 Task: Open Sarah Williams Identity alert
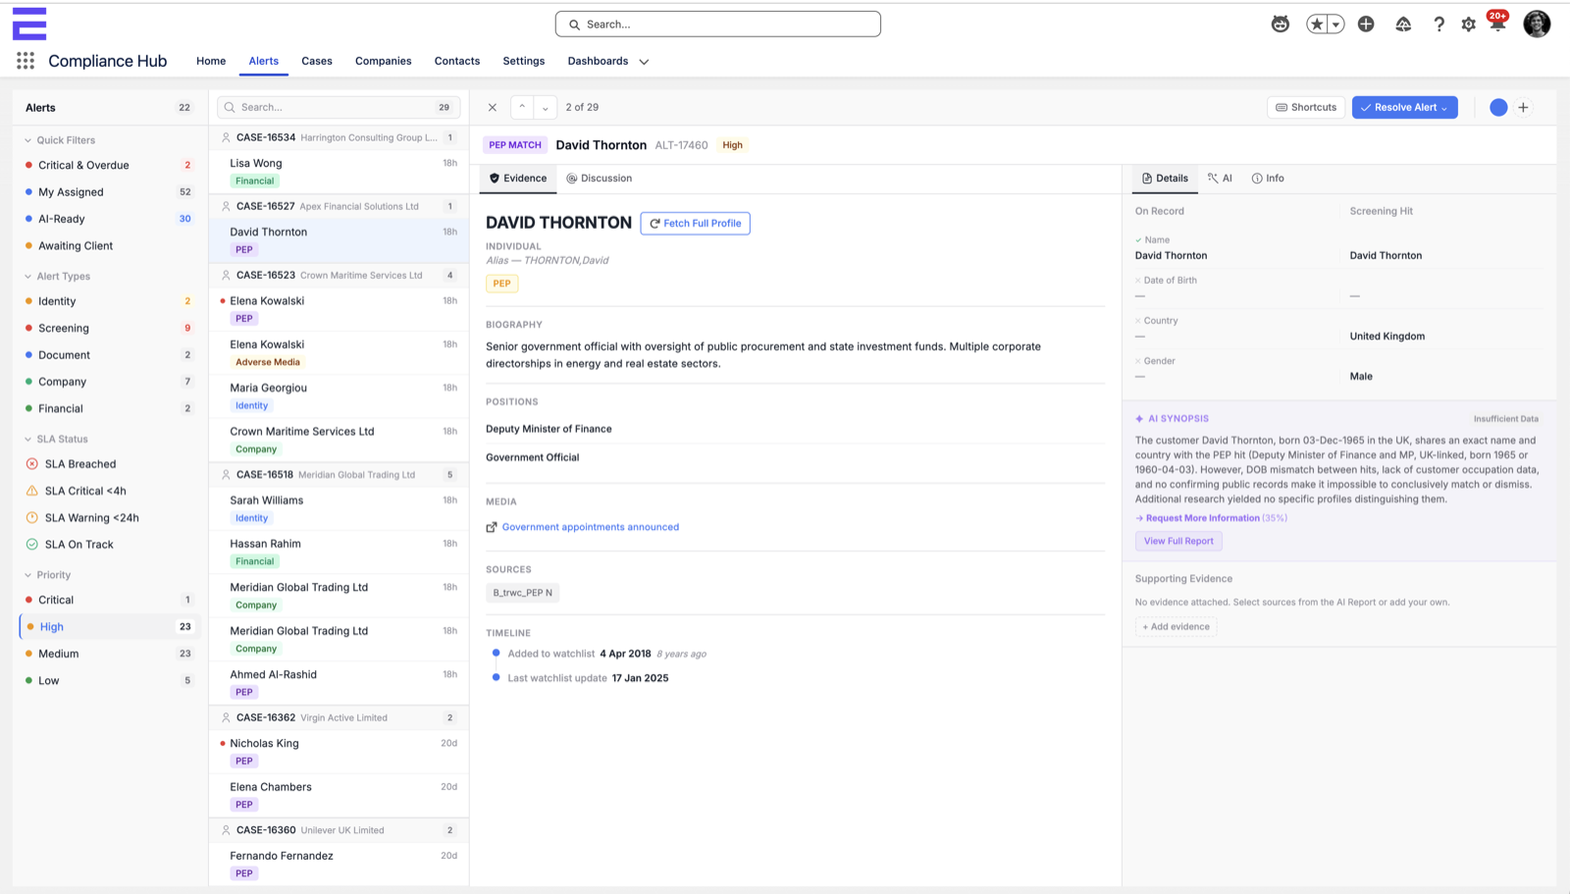pos(339,509)
